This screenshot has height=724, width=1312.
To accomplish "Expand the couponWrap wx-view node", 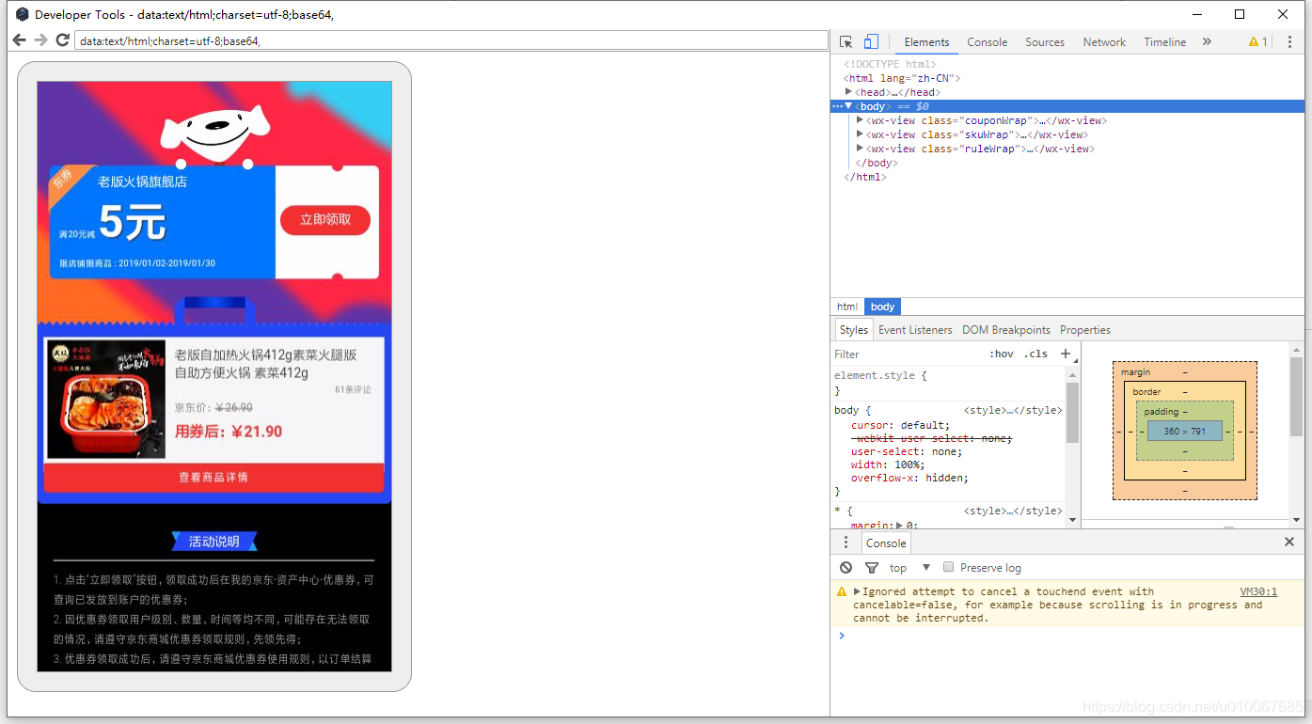I will [860, 120].
